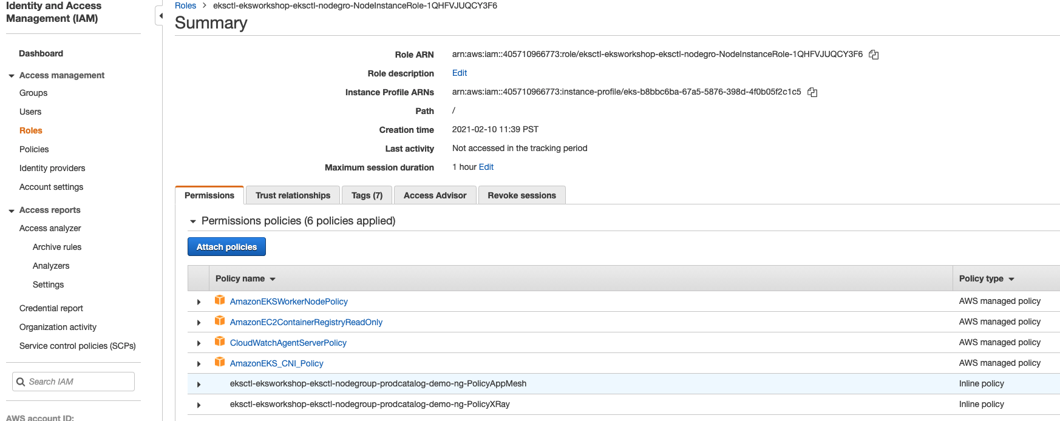The width and height of the screenshot is (1060, 421).
Task: Open Access analyzer in the sidebar
Action: [x=50, y=228]
